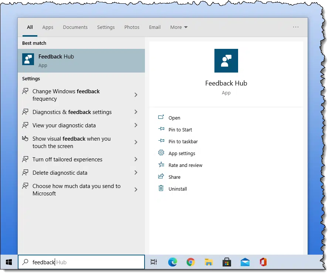The height and width of the screenshot is (275, 332).
Task: Click the Feedback Hub icon in Best match
Action: click(28, 59)
